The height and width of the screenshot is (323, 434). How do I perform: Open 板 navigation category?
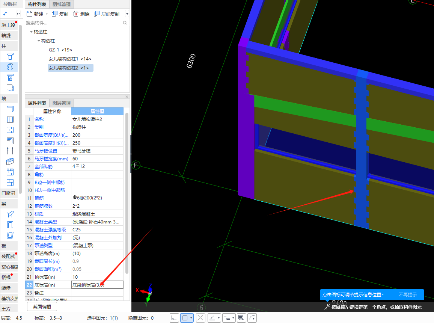9,246
